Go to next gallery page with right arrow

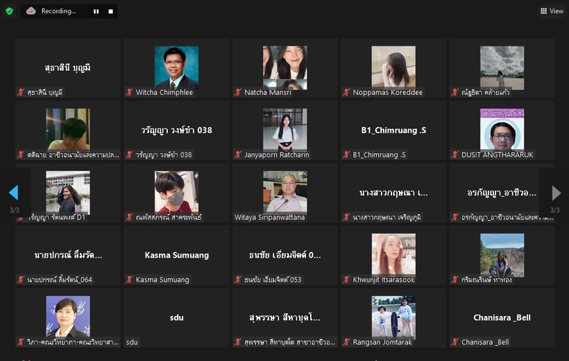coord(556,192)
